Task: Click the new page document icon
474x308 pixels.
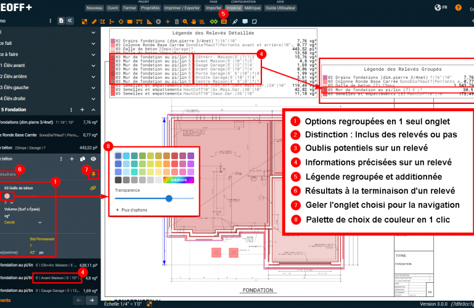Action: pyautogui.click(x=62, y=21)
